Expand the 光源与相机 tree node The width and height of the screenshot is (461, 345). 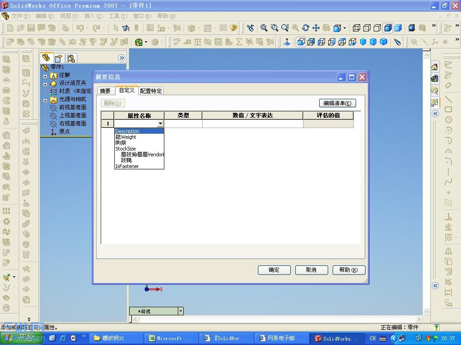45,101
